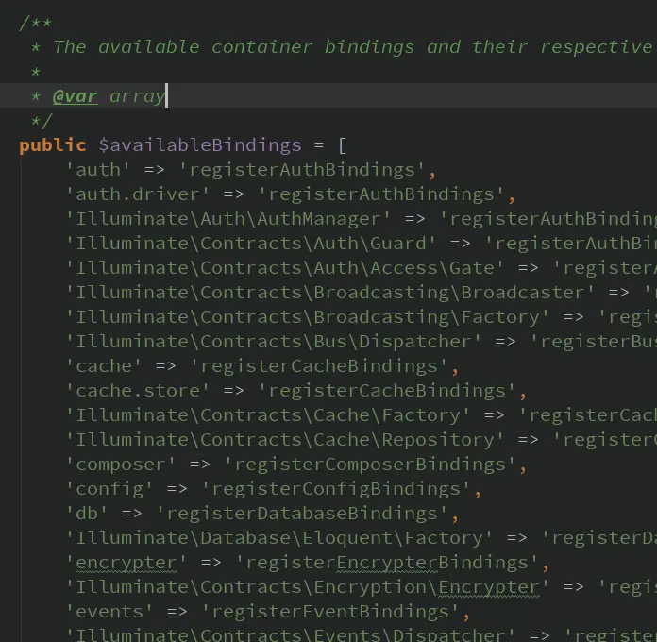Click the word 'array' in docblock
Image resolution: width=657 pixels, height=642 pixels.
point(137,96)
